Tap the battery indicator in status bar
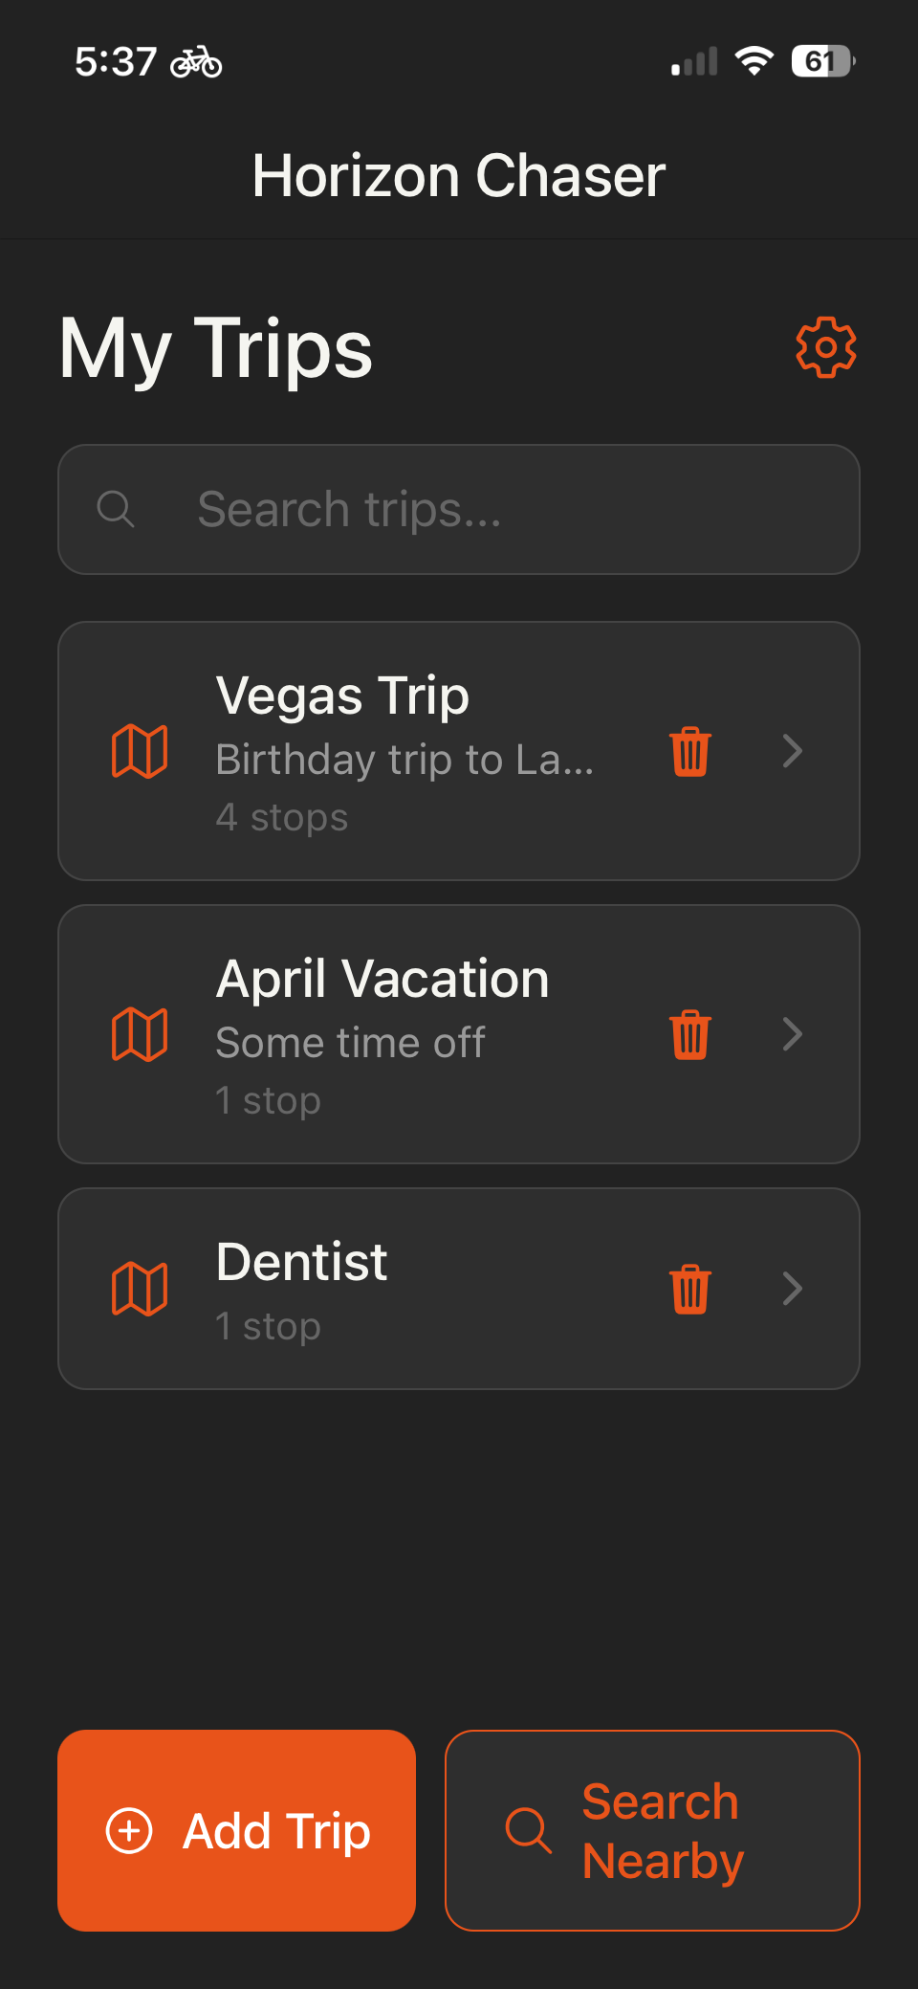918x1989 pixels. (822, 62)
